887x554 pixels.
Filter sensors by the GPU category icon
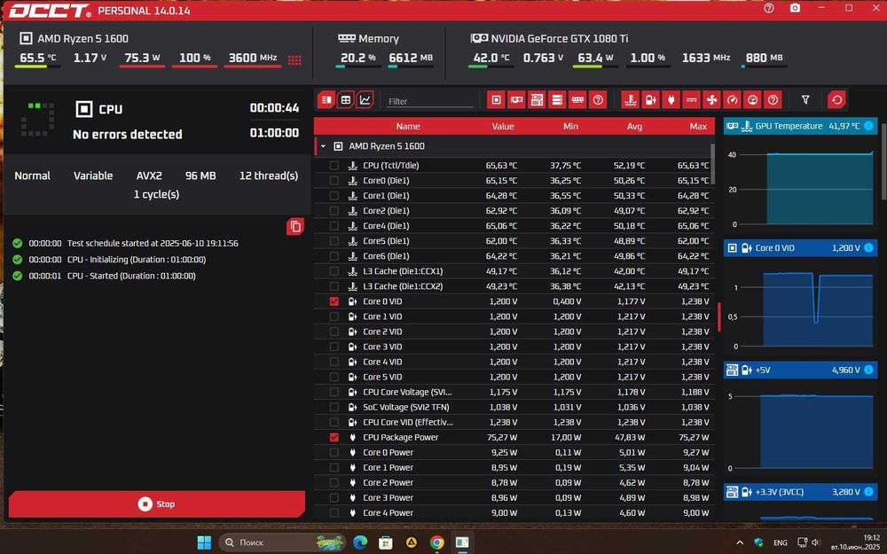tap(516, 100)
